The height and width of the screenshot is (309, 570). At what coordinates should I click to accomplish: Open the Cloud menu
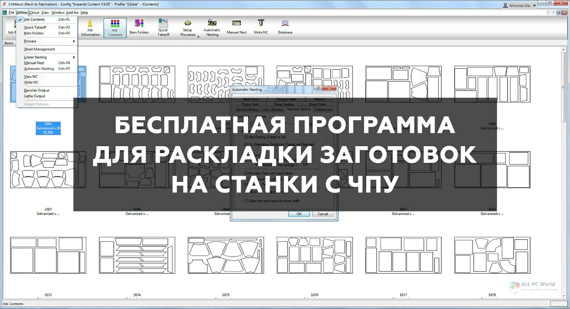coord(34,12)
